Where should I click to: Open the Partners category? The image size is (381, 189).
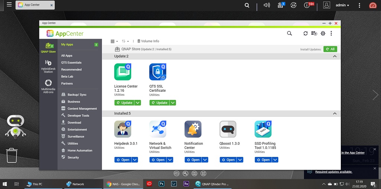[x=67, y=84]
